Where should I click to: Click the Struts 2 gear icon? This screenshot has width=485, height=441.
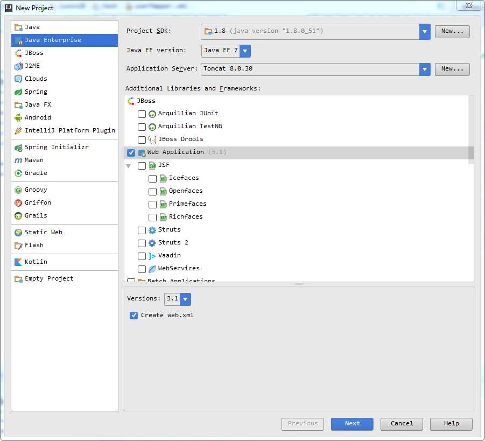coord(152,243)
